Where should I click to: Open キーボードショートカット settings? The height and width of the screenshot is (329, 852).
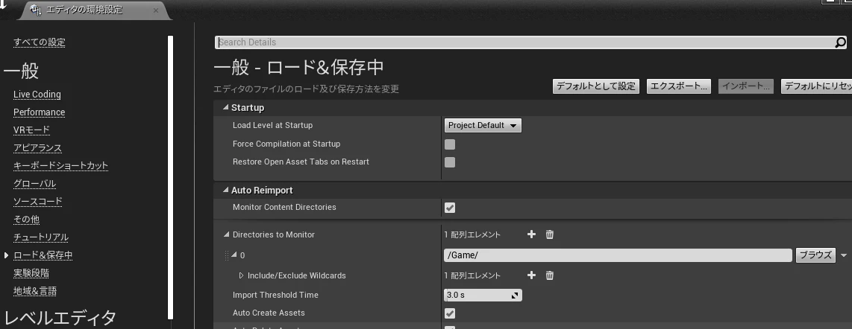click(61, 166)
